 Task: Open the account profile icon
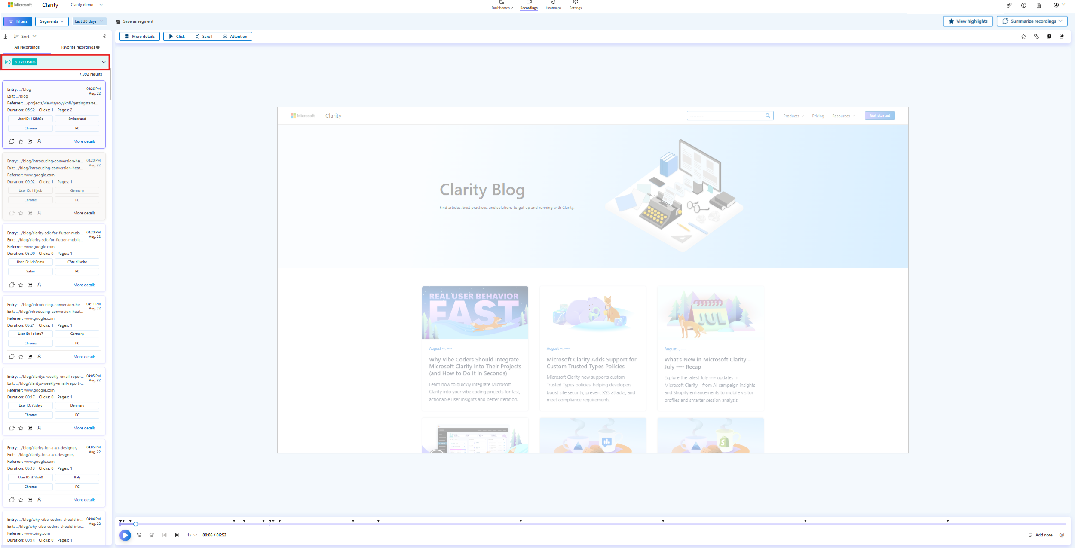click(x=1056, y=5)
